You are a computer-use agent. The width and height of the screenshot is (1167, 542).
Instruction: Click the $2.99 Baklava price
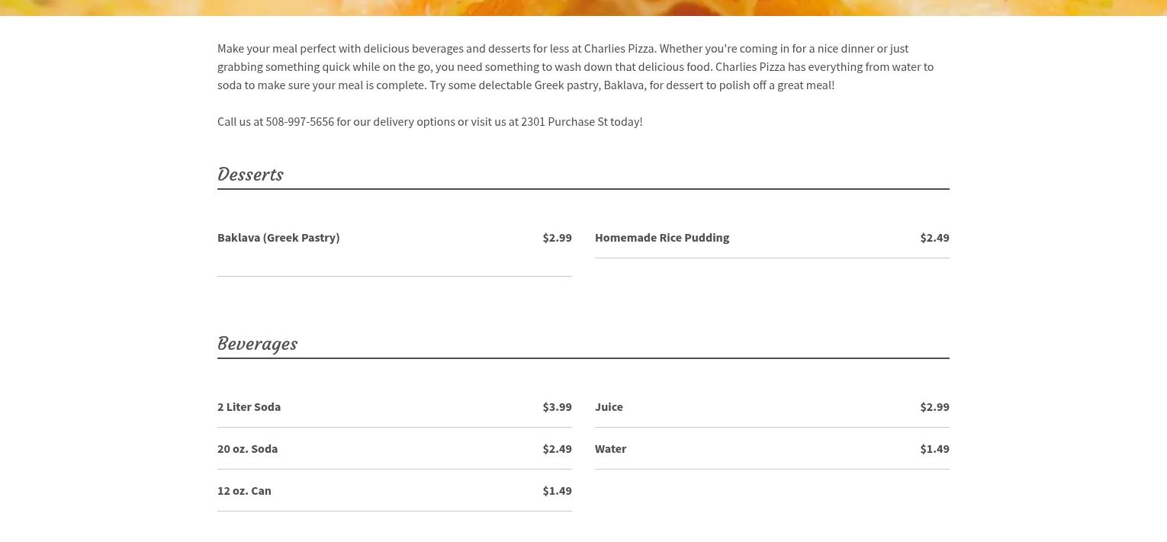point(557,238)
